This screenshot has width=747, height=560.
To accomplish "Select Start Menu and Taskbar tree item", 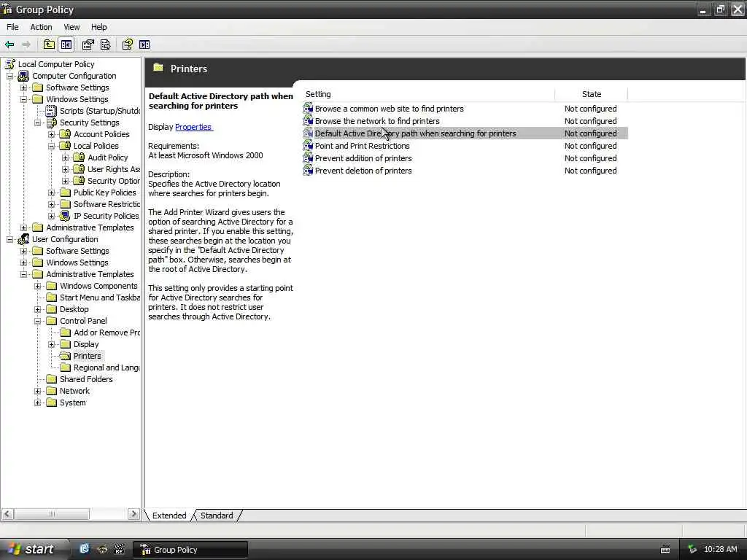I will click(99, 297).
